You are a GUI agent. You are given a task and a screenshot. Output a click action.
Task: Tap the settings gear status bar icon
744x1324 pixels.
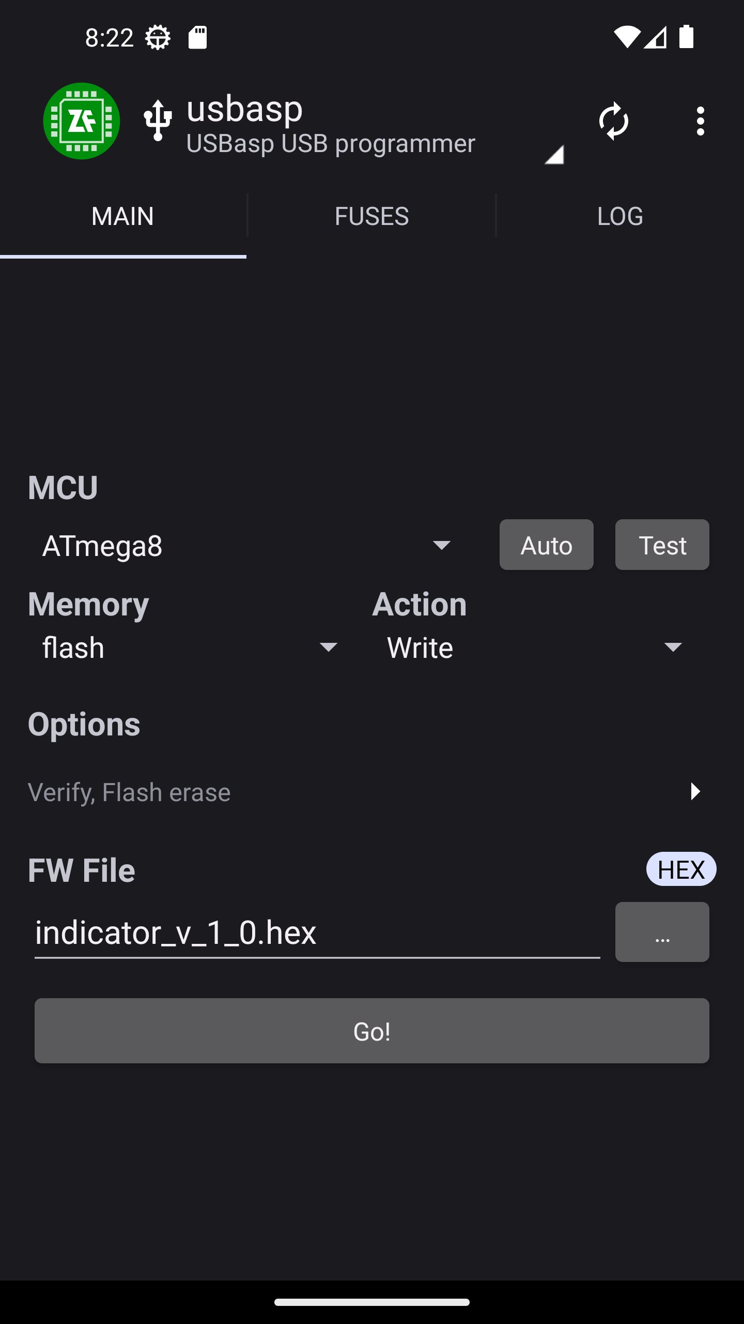(x=158, y=38)
